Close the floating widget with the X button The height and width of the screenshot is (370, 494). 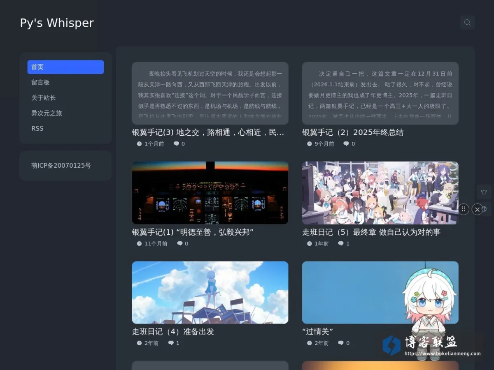point(477,209)
